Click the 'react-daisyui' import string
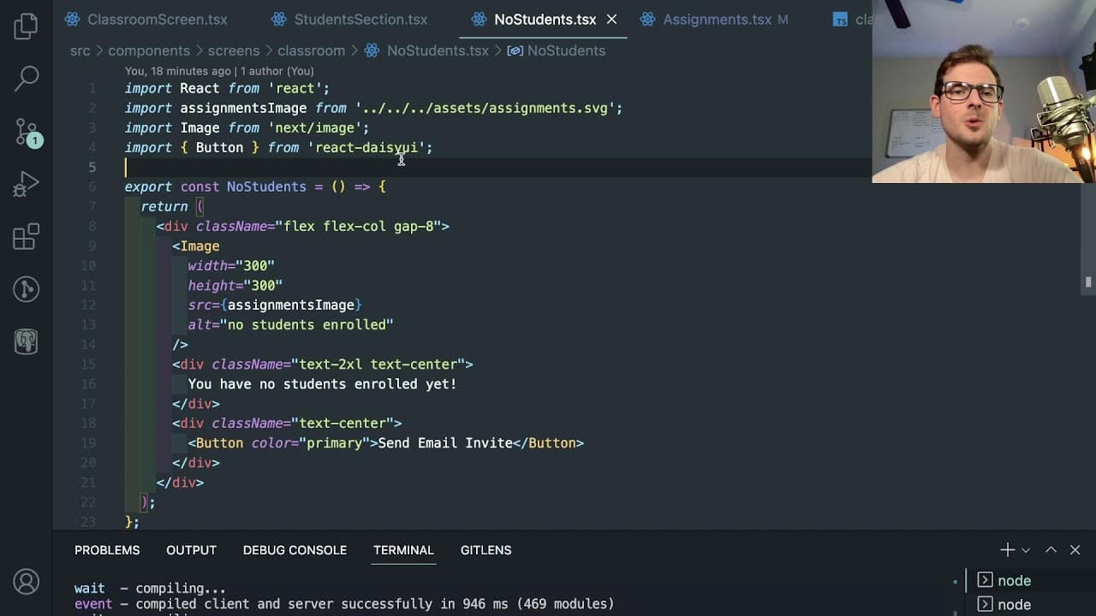 [366, 147]
